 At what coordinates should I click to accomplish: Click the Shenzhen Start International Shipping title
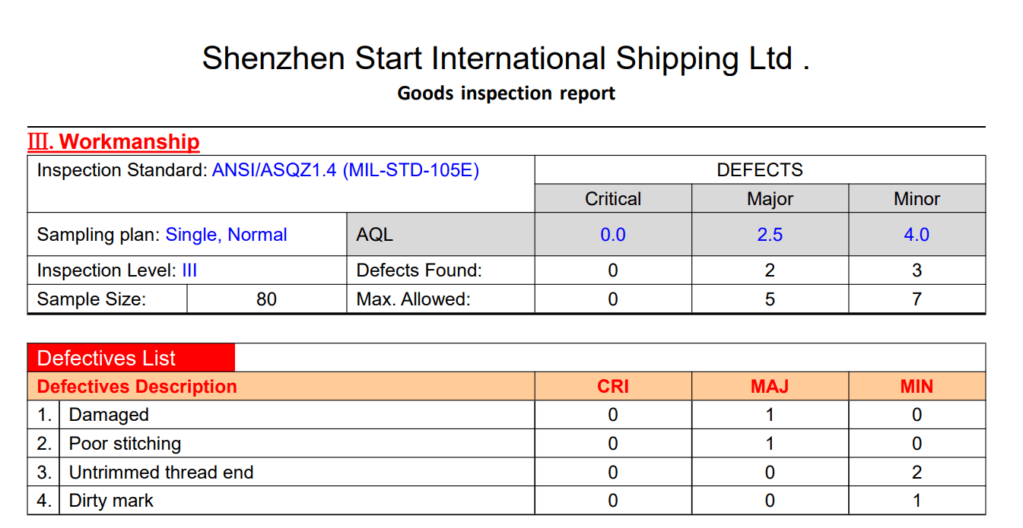point(506,58)
